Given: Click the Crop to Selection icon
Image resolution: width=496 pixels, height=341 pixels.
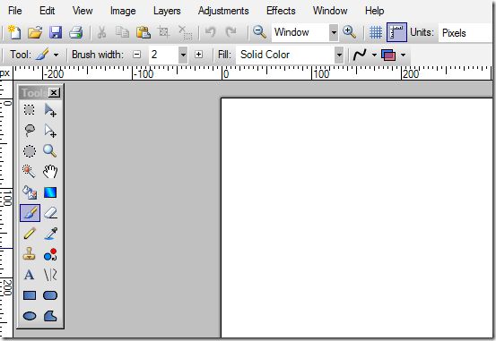Looking at the screenshot, I should point(164,32).
